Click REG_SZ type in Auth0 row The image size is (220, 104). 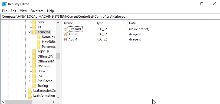(102, 34)
